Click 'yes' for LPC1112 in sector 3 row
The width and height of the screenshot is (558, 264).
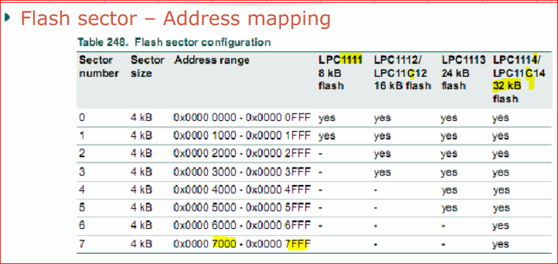[x=382, y=173]
